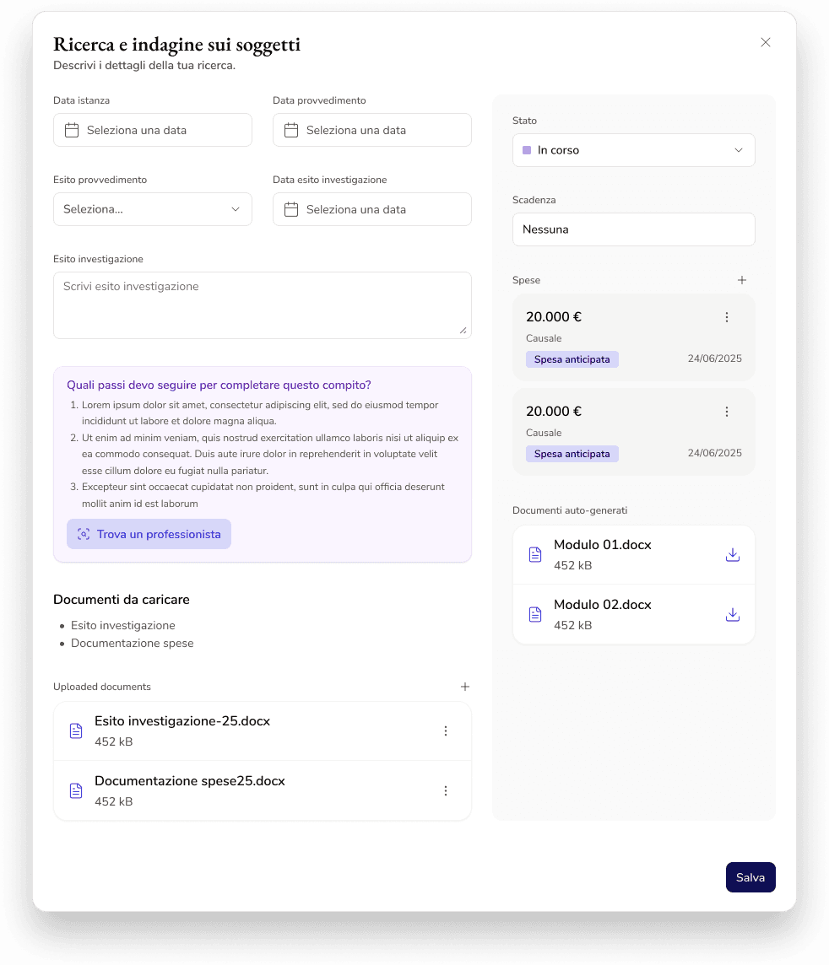Click the Documenti auto-generati label

(570, 510)
